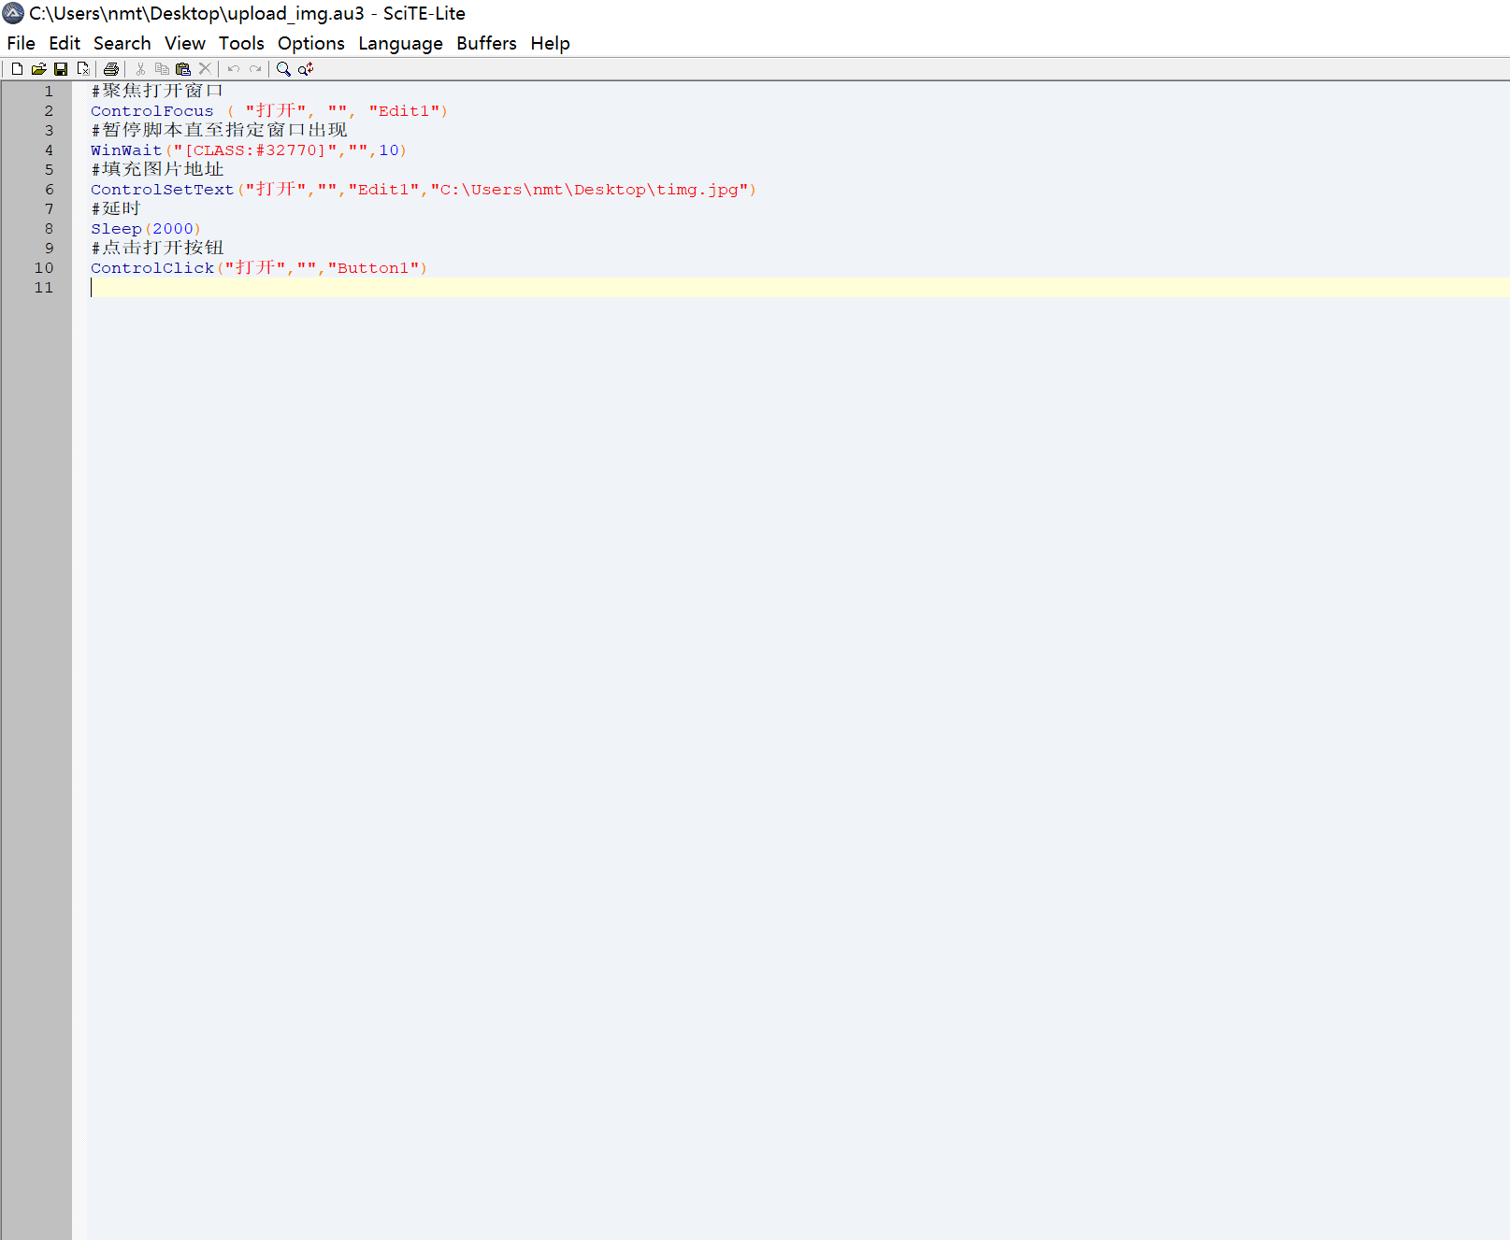Undo the last edit with the toolbar arrow

(x=234, y=69)
